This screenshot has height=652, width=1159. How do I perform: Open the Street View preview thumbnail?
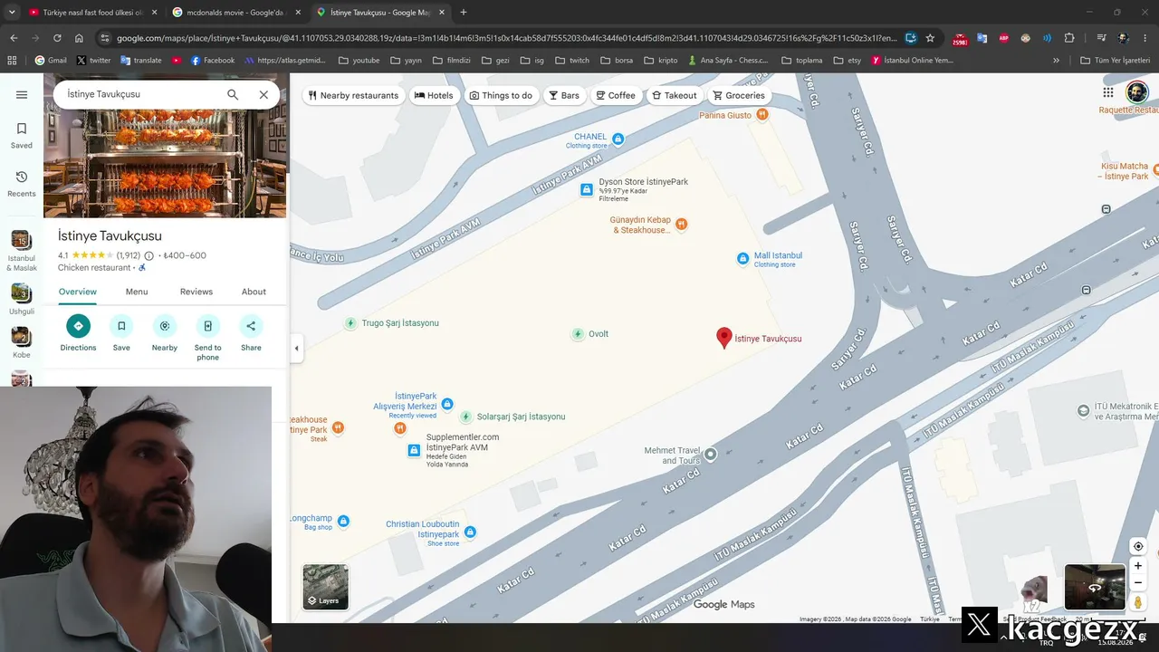1095,587
